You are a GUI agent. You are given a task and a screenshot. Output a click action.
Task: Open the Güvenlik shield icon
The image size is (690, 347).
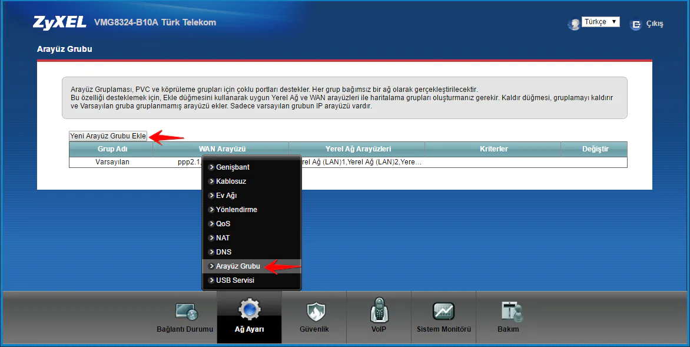click(x=314, y=312)
